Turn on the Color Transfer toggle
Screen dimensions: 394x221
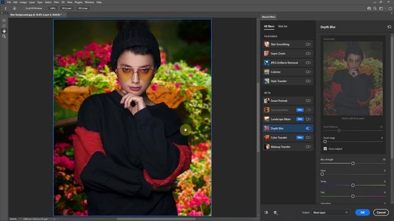(x=308, y=138)
